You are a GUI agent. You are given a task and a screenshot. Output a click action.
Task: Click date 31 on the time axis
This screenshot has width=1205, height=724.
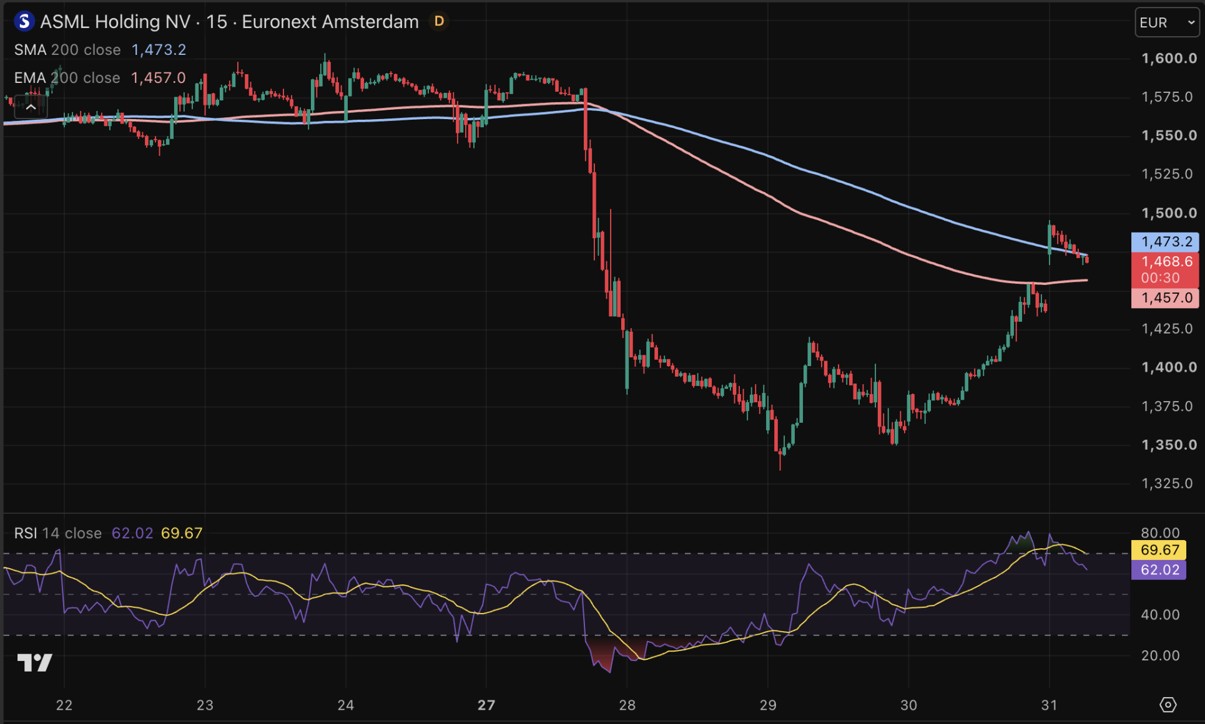click(x=1049, y=705)
